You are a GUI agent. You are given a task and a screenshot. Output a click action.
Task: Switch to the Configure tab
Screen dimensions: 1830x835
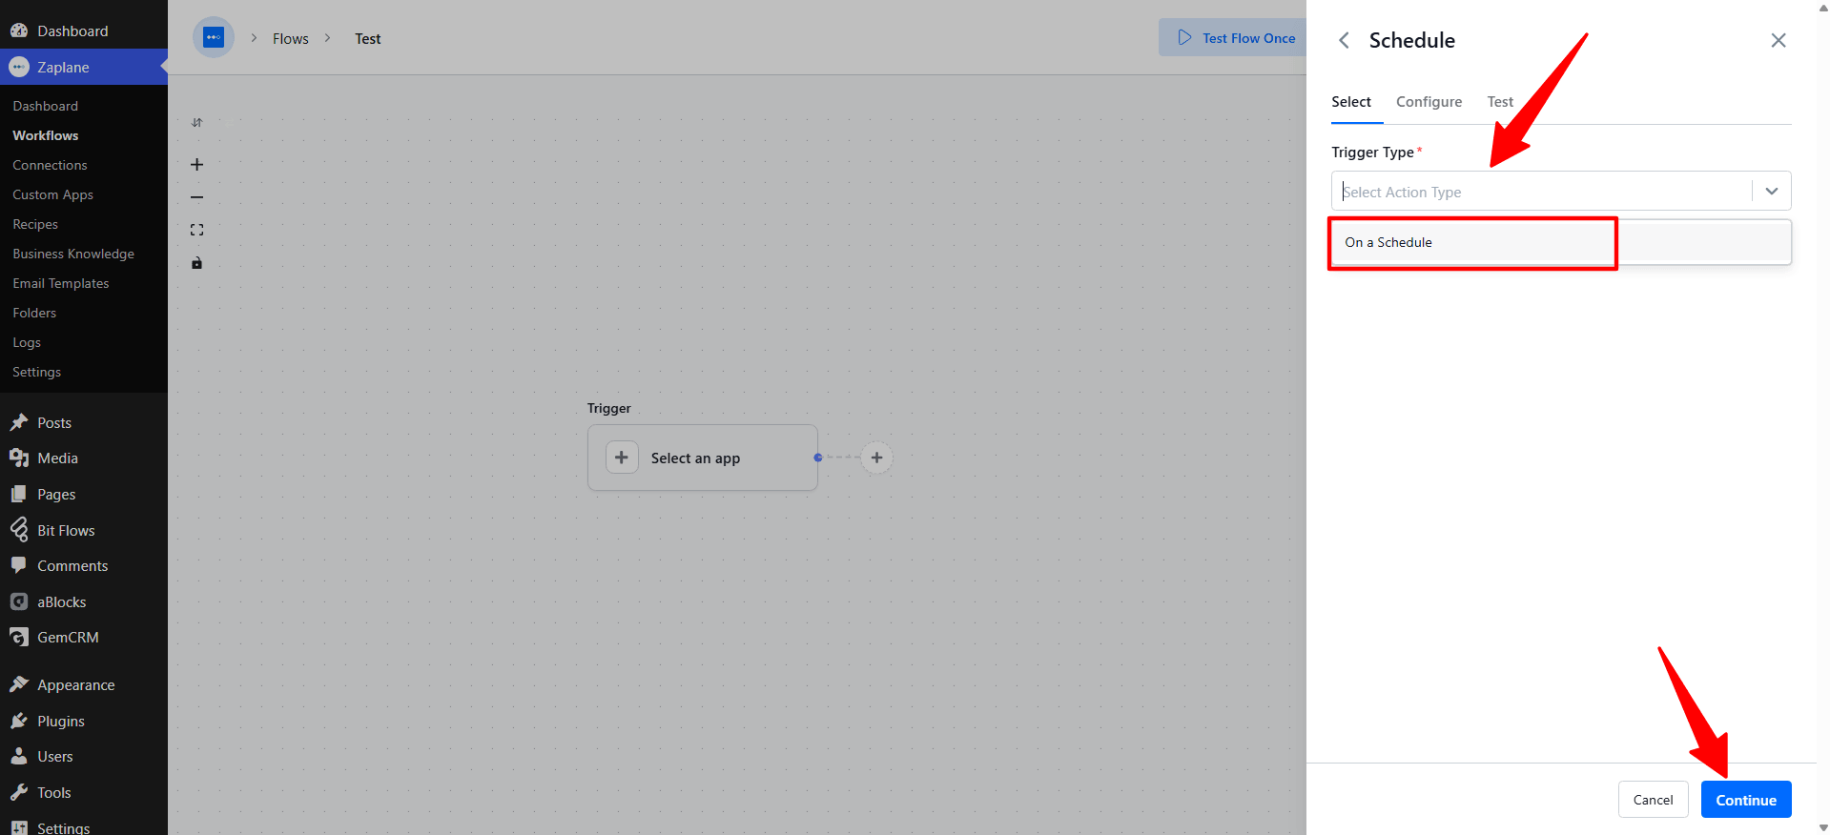click(x=1429, y=102)
